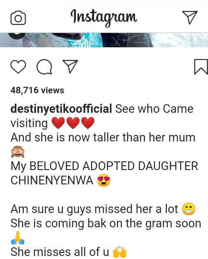
Task: Tap the praying hands emoji
Action: point(18,238)
